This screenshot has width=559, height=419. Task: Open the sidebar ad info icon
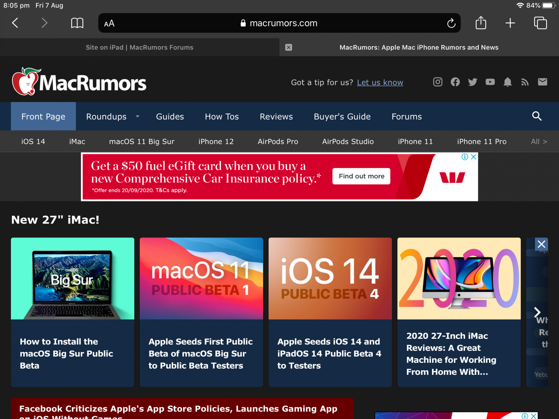525,416
